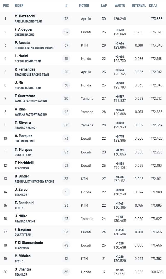Select the number 93 badge for M. Marquez
Image resolution: width=166 pixels, height=279 pixels.
click(66, 152)
